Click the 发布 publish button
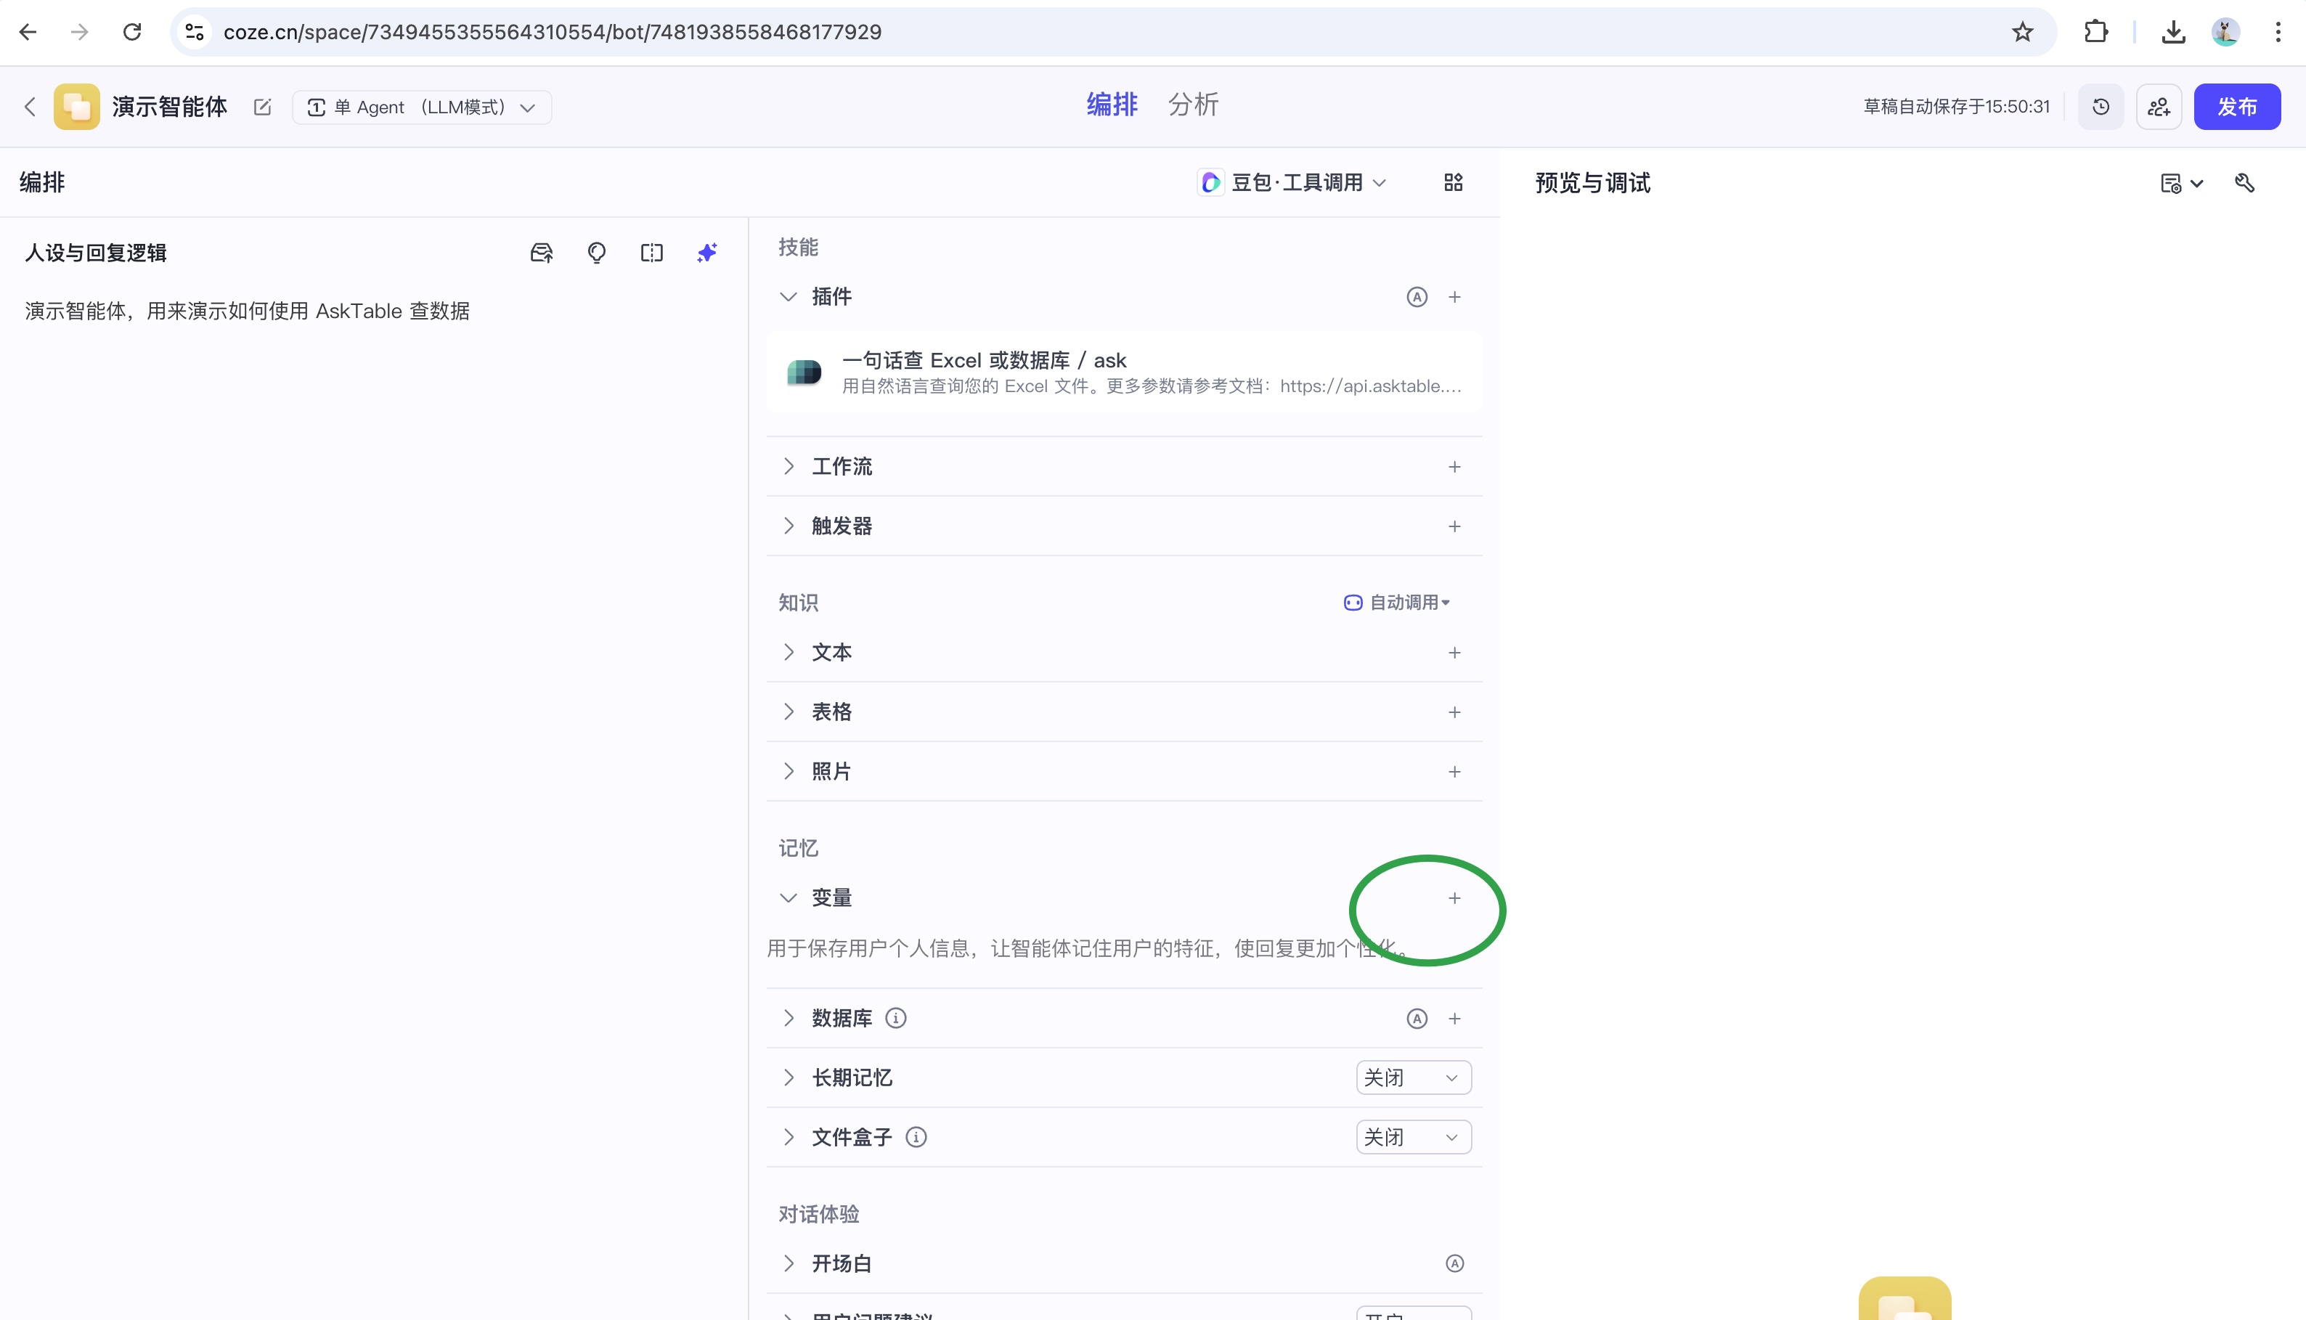This screenshot has width=2306, height=1320. pyautogui.click(x=2236, y=107)
